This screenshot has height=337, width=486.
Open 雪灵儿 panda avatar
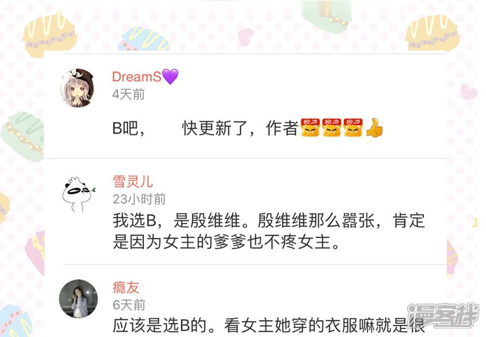pyautogui.click(x=78, y=194)
